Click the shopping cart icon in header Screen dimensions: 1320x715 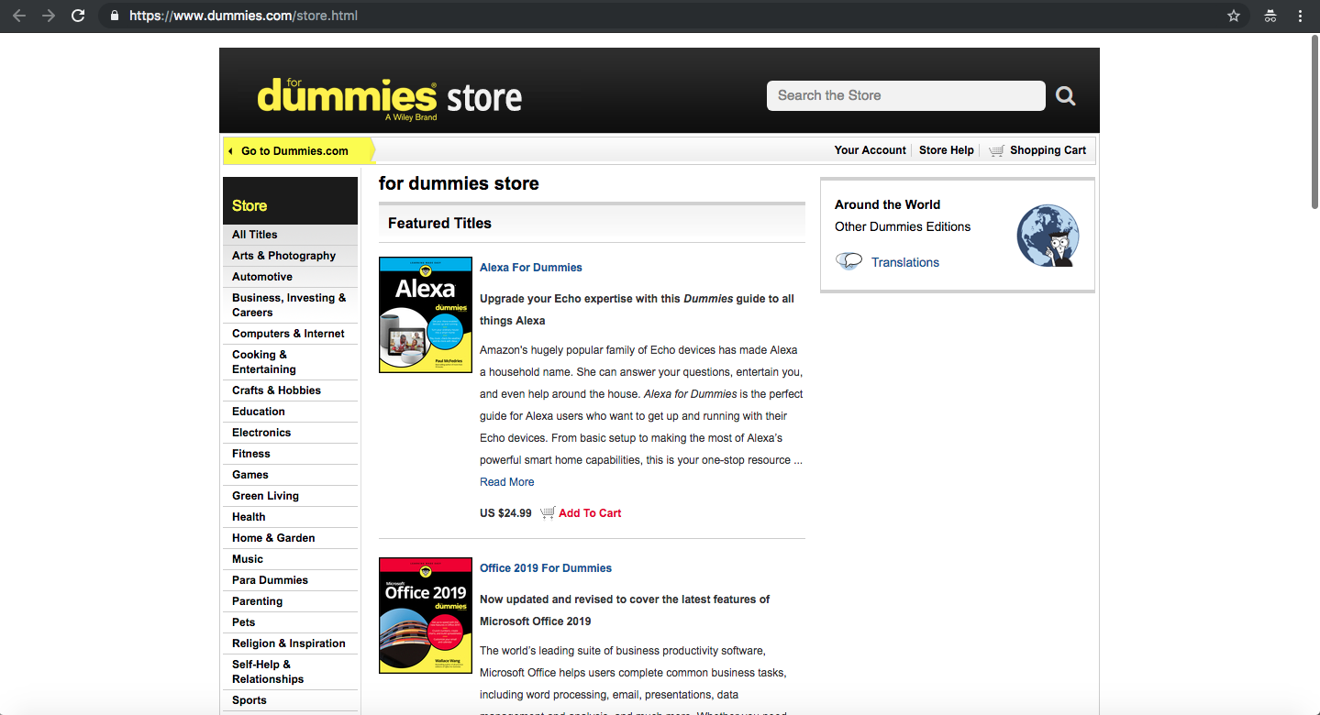997,150
